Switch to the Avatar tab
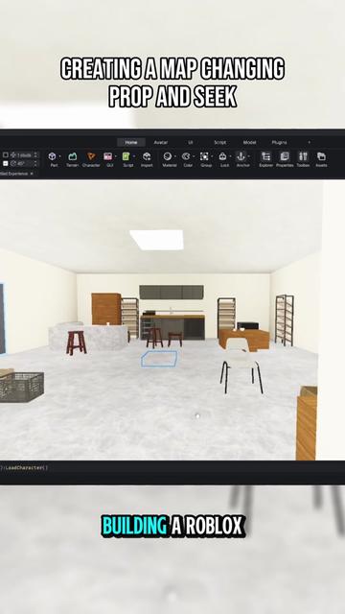The height and width of the screenshot is (614, 345). (x=161, y=142)
